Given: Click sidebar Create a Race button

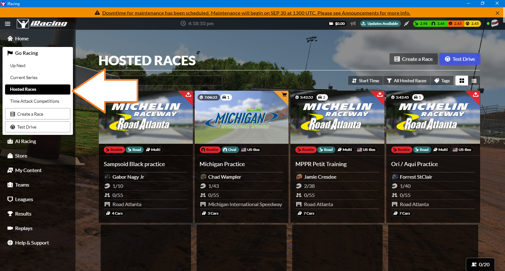Looking at the screenshot, I should click(38, 114).
